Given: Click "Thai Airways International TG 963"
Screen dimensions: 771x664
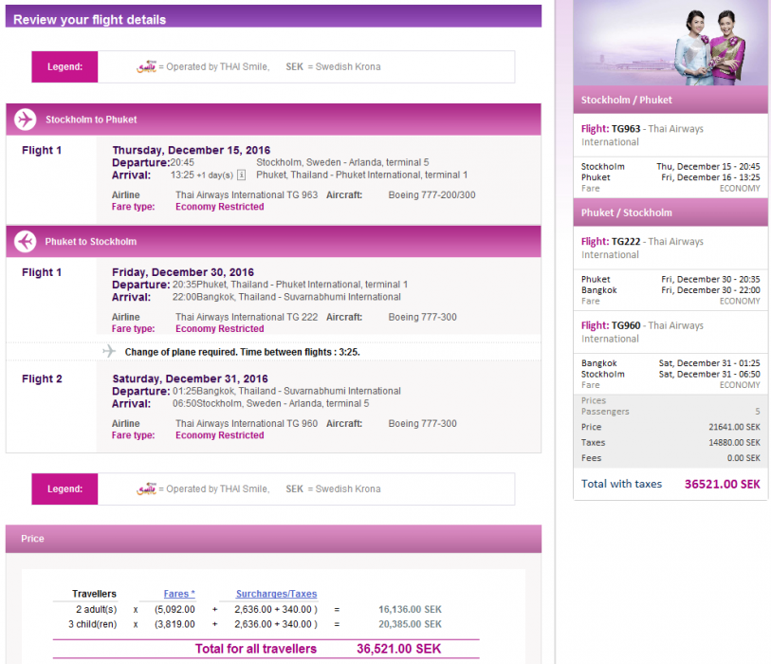Looking at the screenshot, I should [247, 194].
